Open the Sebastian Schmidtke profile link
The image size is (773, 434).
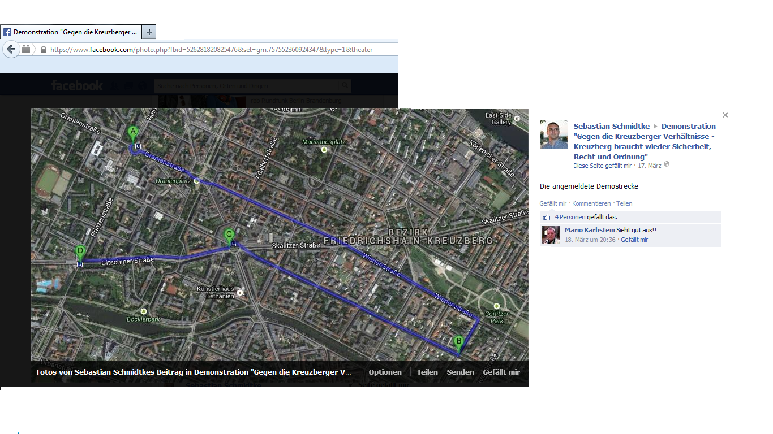coord(611,127)
